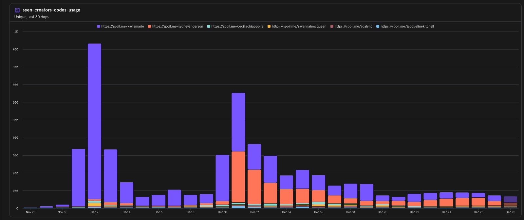Click the blue jacquelinekitchell legend swatch
This screenshot has width=524, height=220.
(378, 26)
